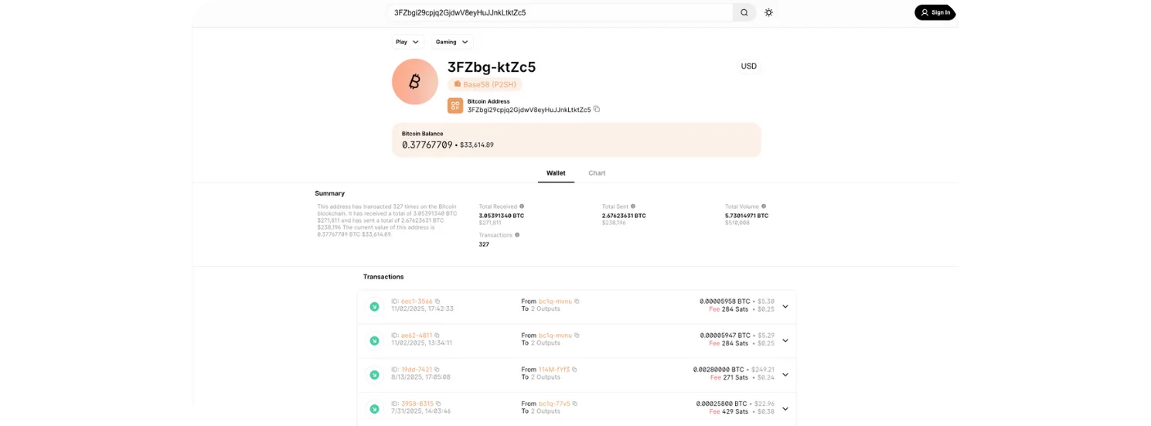Image resolution: width=1151 pixels, height=426 pixels.
Task: Open the Play dropdown menu
Action: 407,42
